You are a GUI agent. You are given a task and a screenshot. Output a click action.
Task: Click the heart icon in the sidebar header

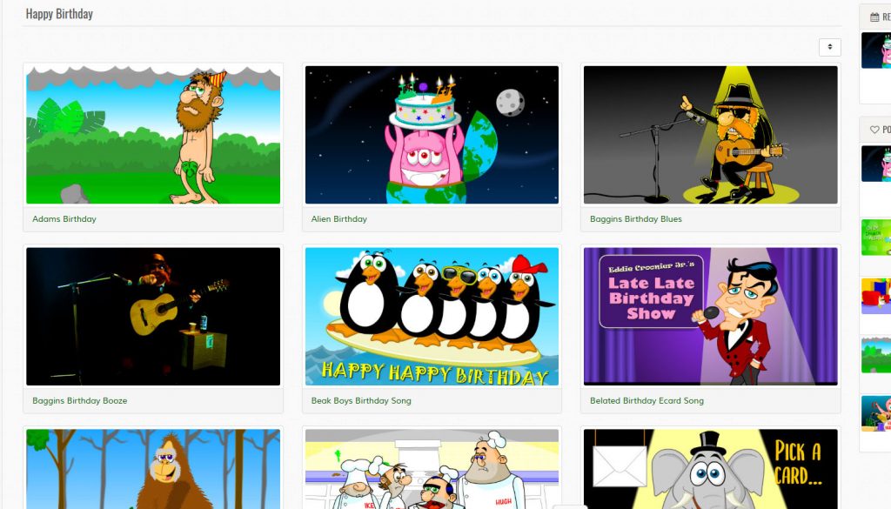tap(874, 130)
